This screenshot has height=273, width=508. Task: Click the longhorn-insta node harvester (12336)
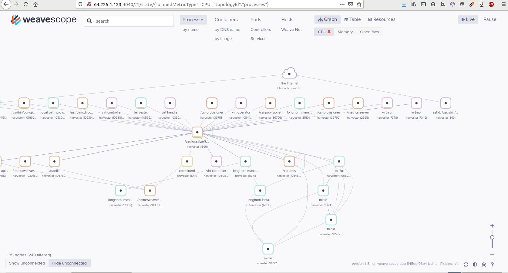[x=260, y=190]
